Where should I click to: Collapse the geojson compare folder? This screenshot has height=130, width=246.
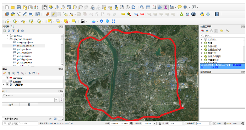coord(7,39)
